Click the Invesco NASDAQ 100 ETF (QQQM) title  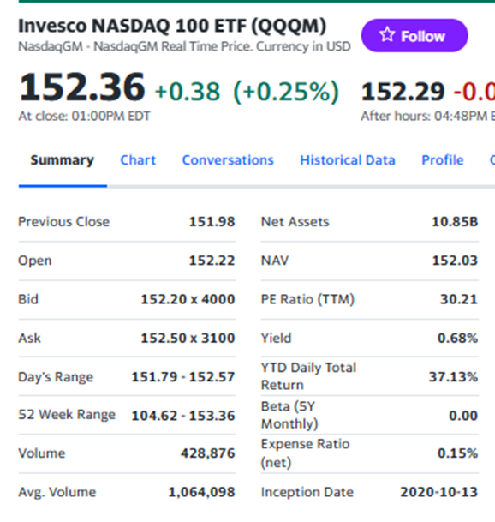(172, 26)
